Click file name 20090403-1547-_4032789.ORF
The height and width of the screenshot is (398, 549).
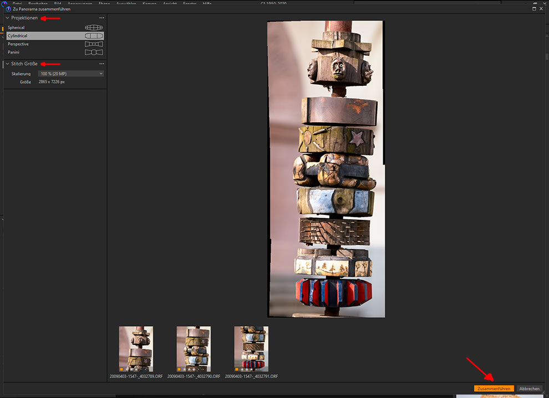coord(136,376)
